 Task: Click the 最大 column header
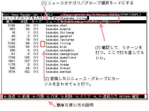(x=10, y=22)
